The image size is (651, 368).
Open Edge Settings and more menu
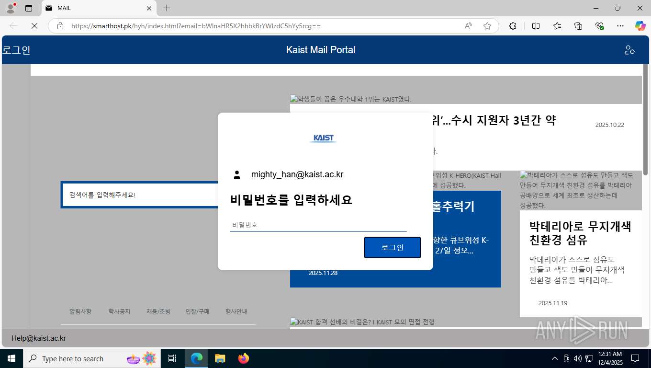pos(620,26)
